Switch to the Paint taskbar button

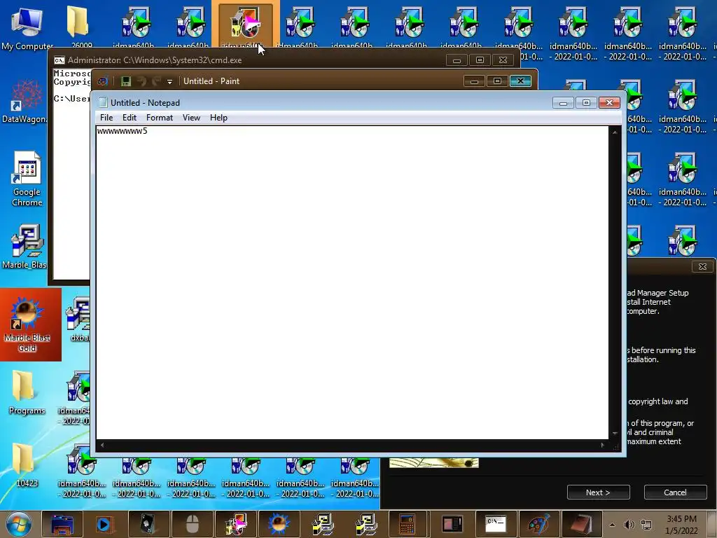coord(538,525)
